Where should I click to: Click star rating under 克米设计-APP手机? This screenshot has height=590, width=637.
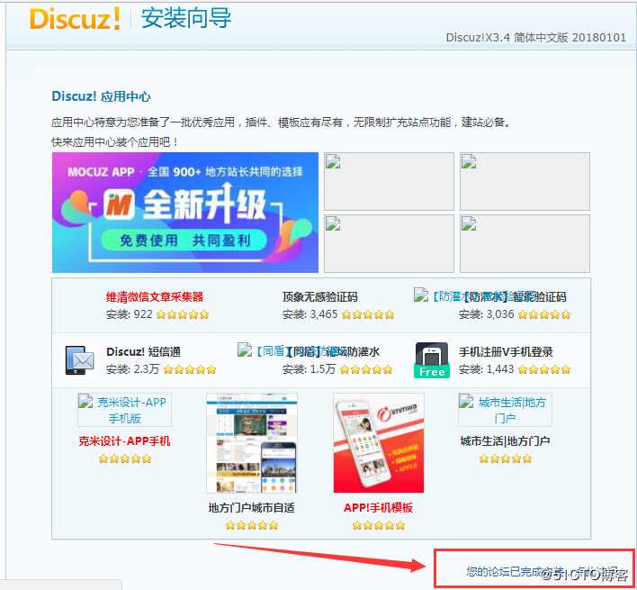click(x=125, y=459)
